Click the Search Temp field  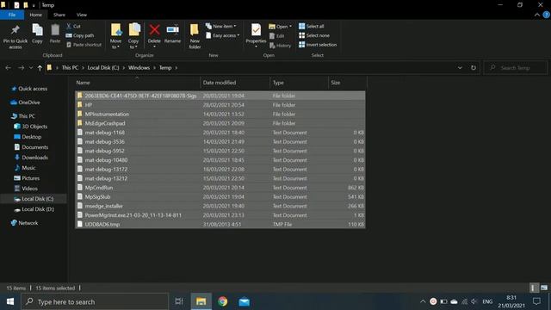tap(516, 68)
